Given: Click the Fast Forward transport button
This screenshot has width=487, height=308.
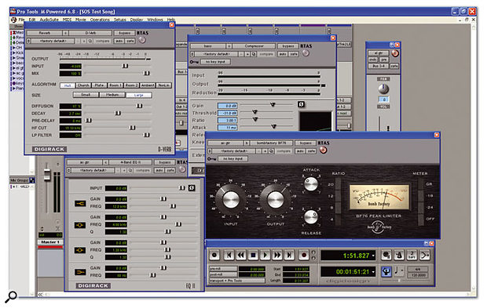Looking at the screenshot, I should [277, 255].
